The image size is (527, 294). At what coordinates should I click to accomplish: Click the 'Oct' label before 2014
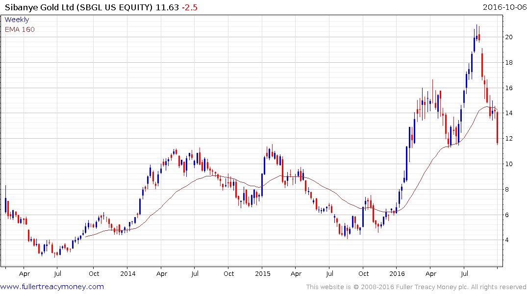click(x=94, y=274)
